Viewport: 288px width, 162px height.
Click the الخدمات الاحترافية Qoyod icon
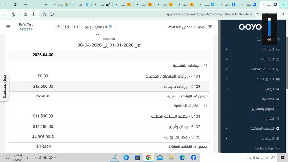point(278,129)
